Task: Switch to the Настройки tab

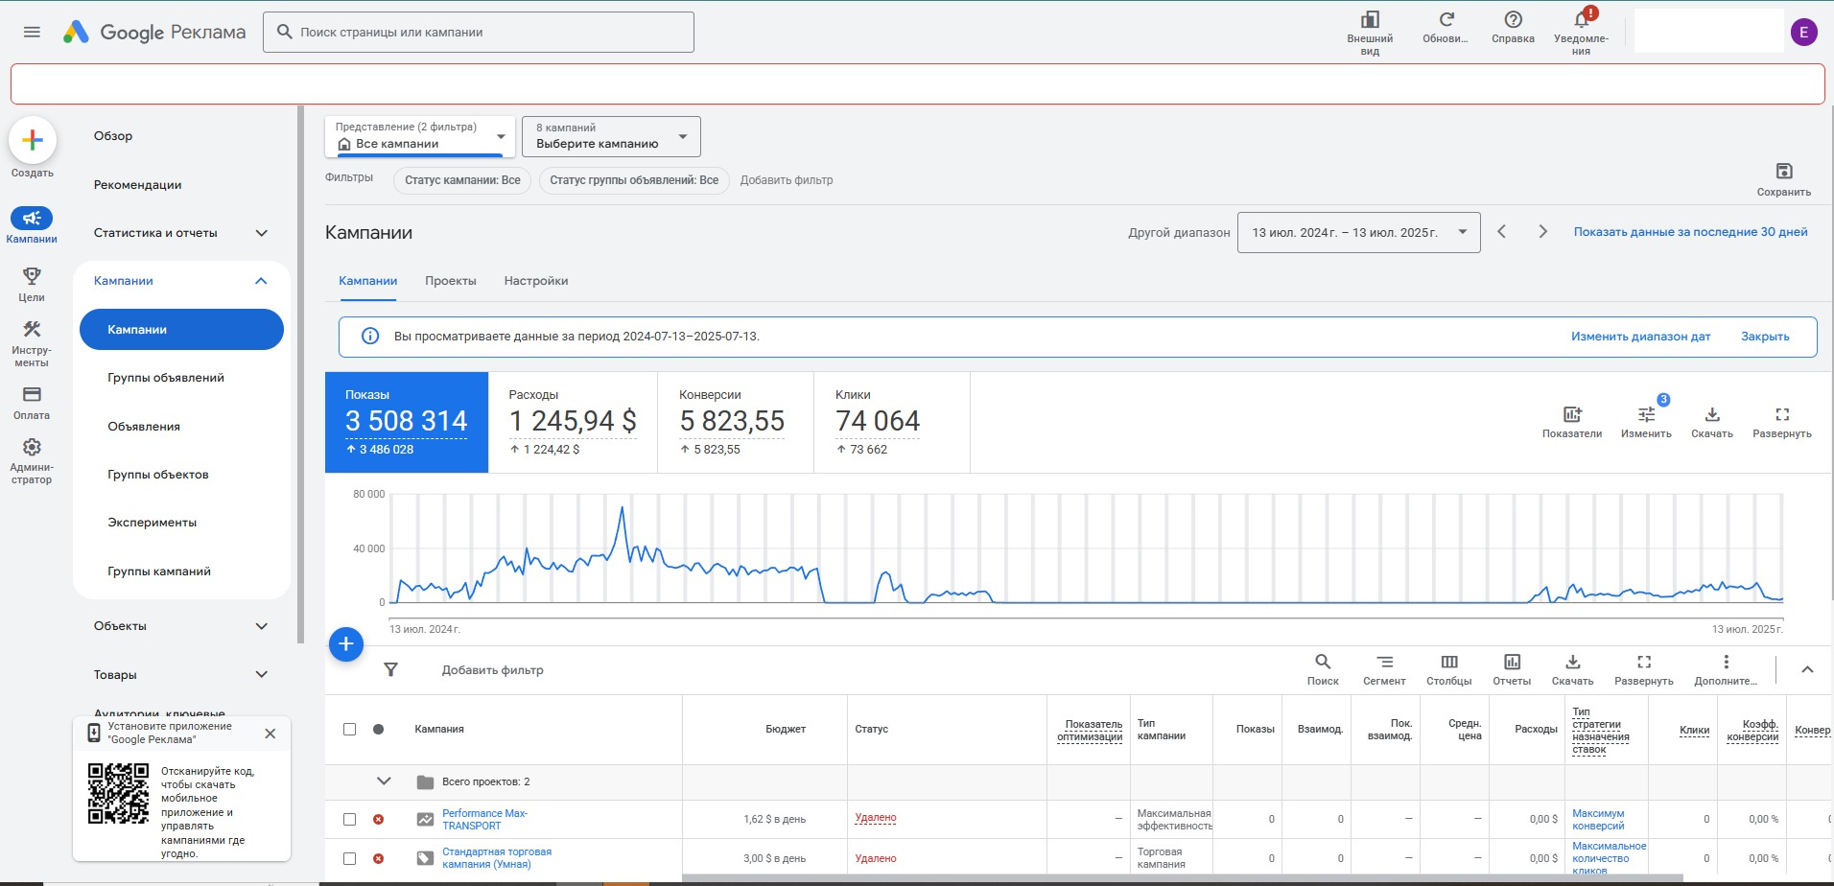Action: pos(535,281)
